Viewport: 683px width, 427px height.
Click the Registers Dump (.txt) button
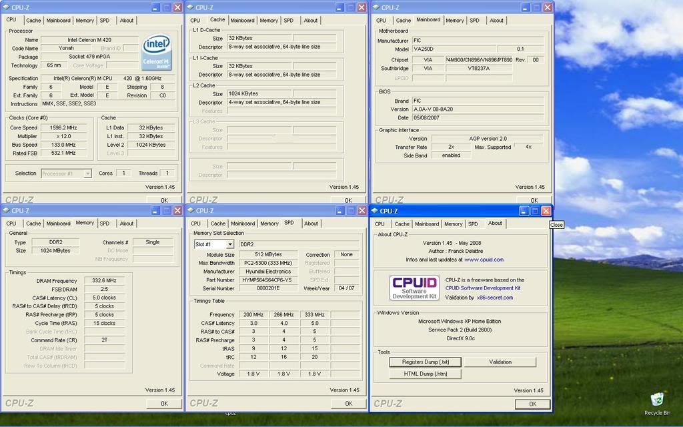click(425, 362)
